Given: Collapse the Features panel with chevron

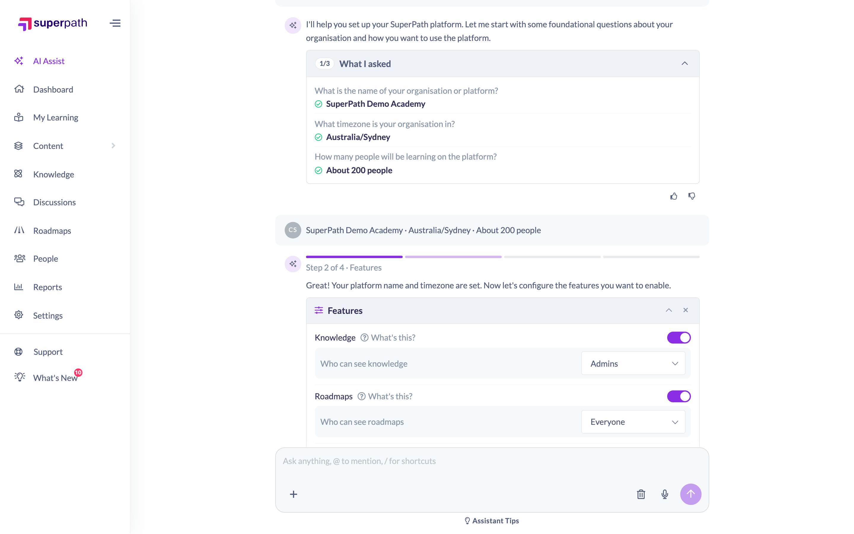Looking at the screenshot, I should click(669, 310).
